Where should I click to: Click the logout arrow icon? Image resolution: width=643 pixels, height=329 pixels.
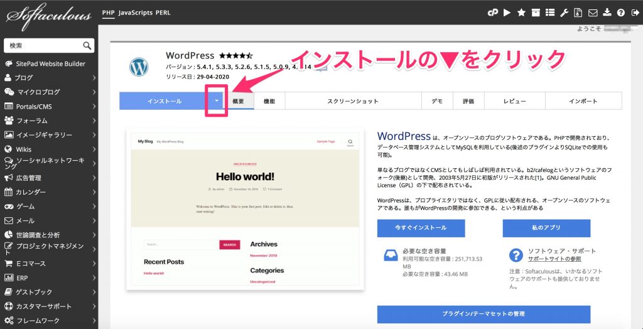click(x=634, y=13)
